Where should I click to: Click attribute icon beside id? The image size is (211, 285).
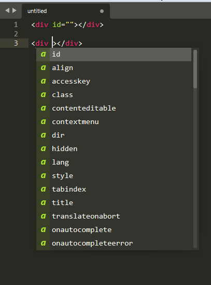pyautogui.click(x=43, y=55)
